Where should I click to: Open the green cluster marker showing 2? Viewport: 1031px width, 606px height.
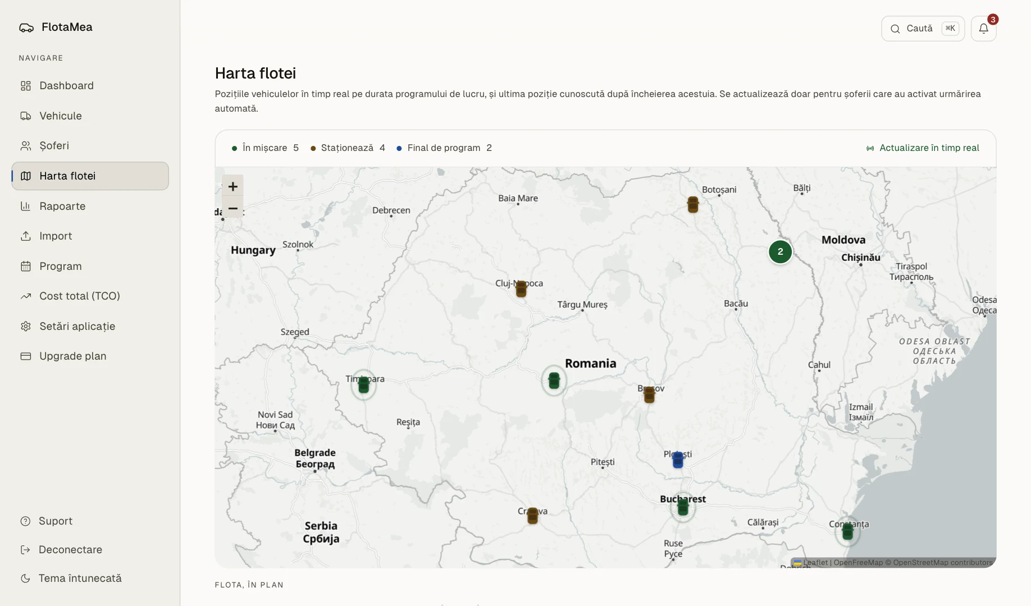(x=780, y=251)
